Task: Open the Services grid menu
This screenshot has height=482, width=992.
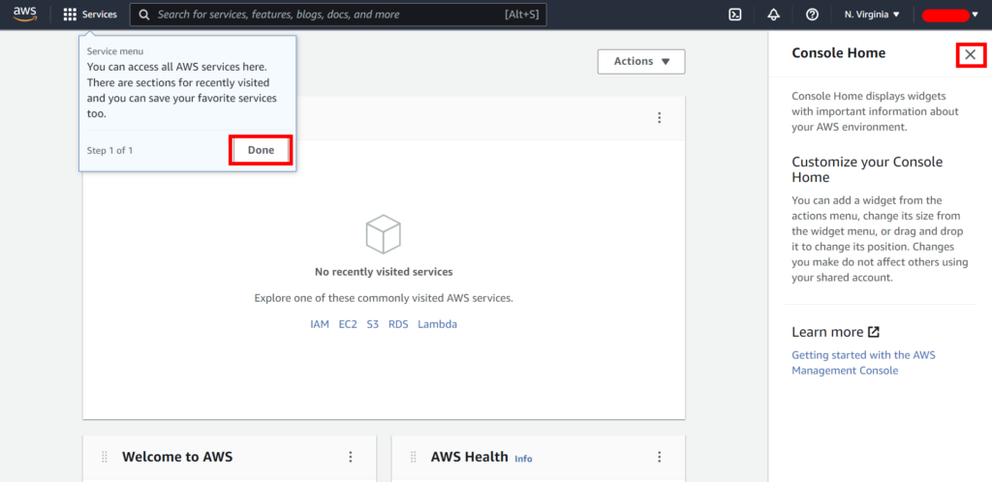Action: tap(70, 15)
